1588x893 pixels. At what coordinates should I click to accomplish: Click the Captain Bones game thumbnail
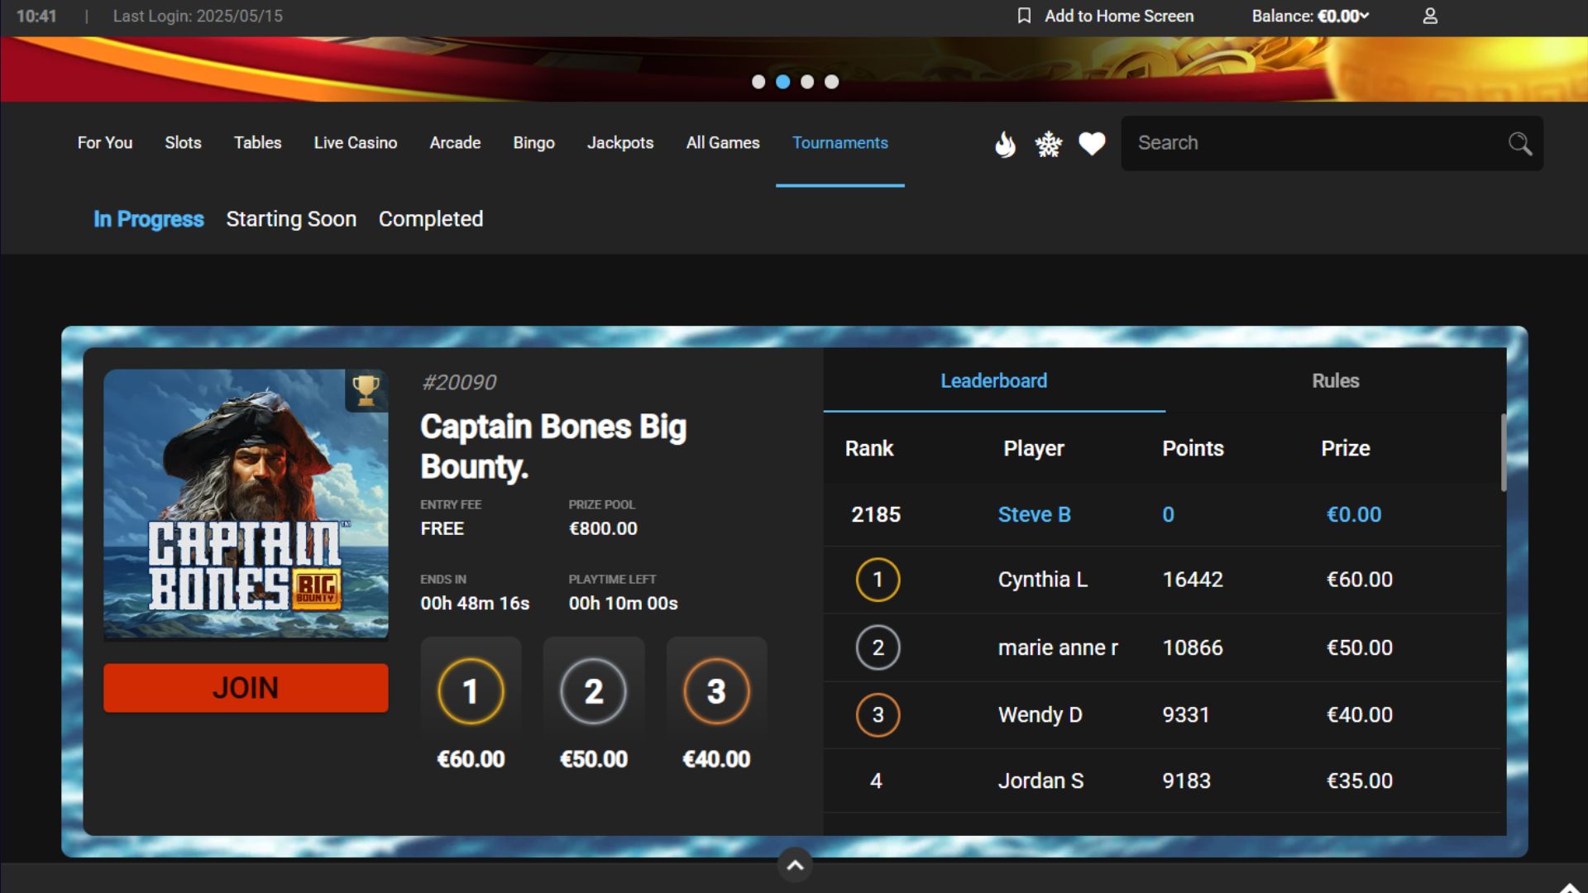pyautogui.click(x=246, y=504)
